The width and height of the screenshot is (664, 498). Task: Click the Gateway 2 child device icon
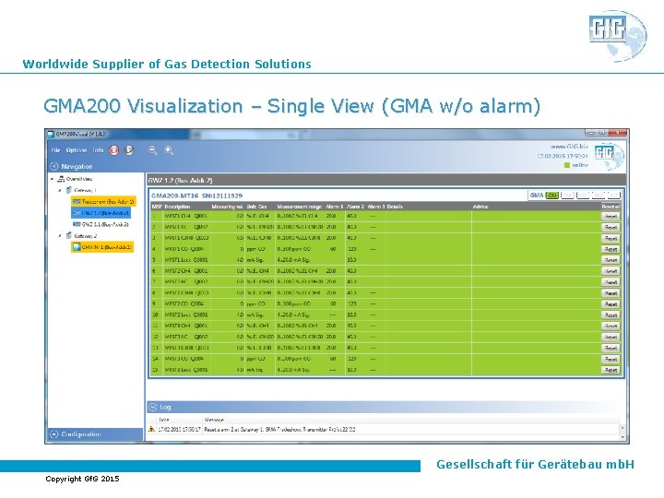(x=77, y=247)
